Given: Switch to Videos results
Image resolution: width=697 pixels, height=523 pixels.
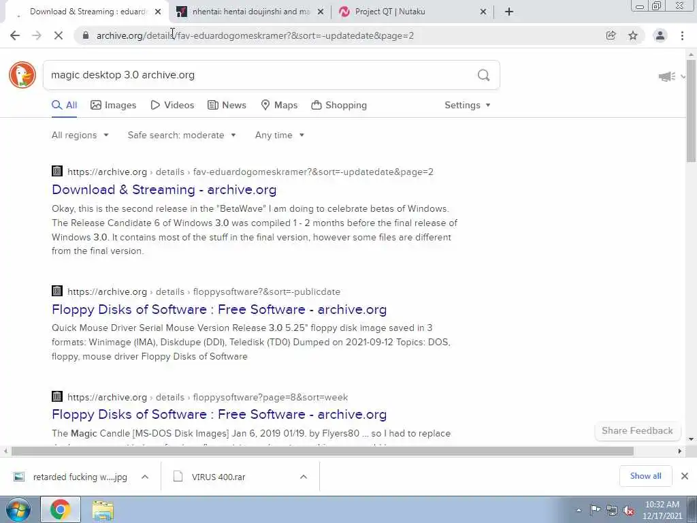Looking at the screenshot, I should (x=172, y=106).
